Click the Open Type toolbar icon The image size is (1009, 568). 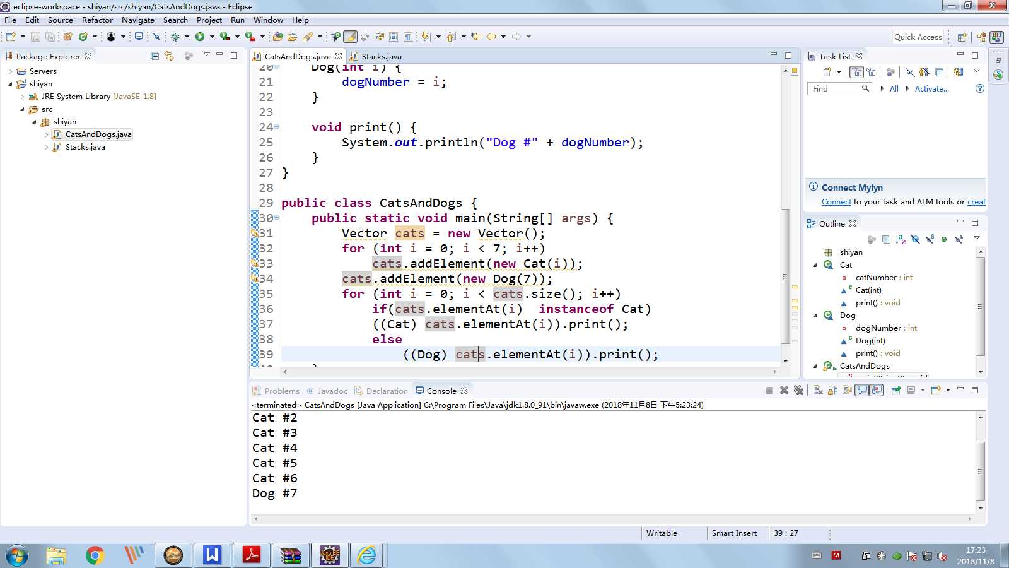(x=277, y=37)
